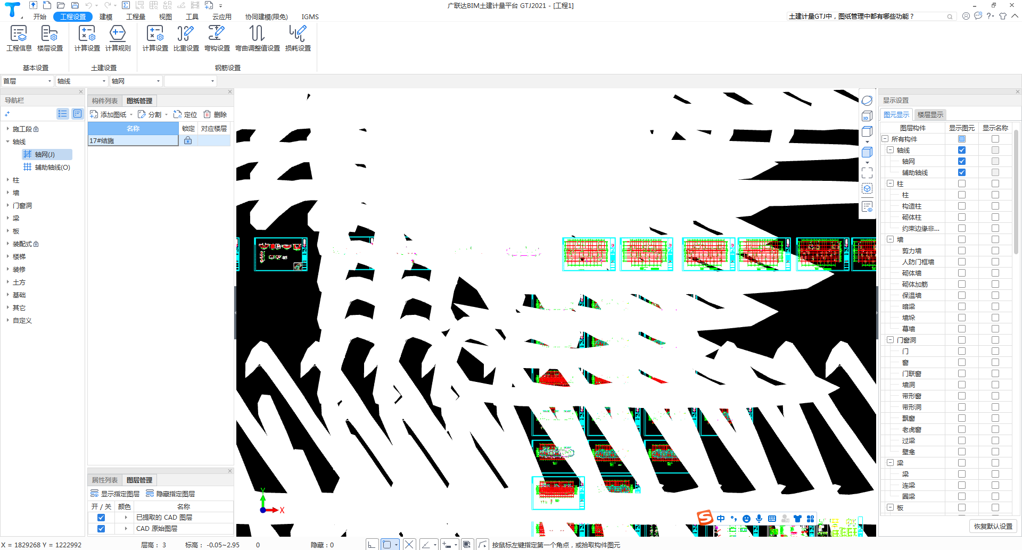The width and height of the screenshot is (1022, 550).
Task: Click the empty fourth dropdown box
Action: click(x=190, y=81)
